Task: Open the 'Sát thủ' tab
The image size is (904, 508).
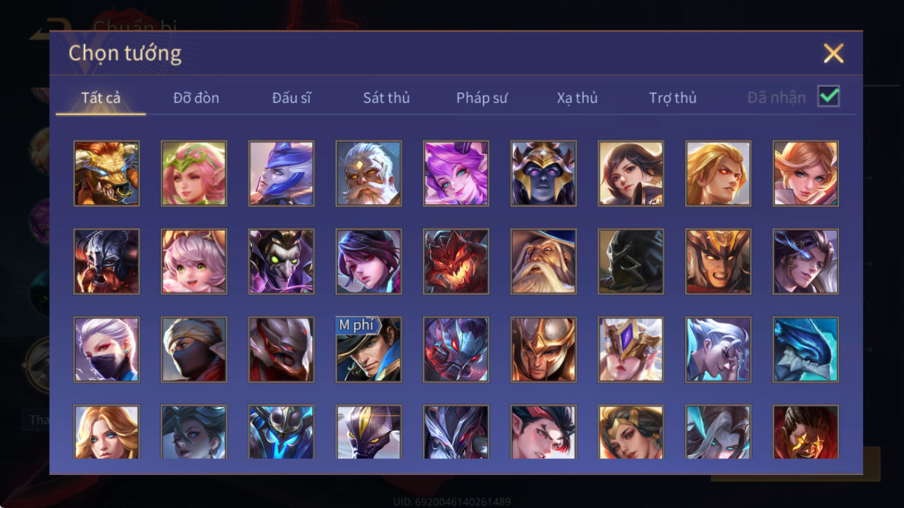Action: tap(386, 98)
